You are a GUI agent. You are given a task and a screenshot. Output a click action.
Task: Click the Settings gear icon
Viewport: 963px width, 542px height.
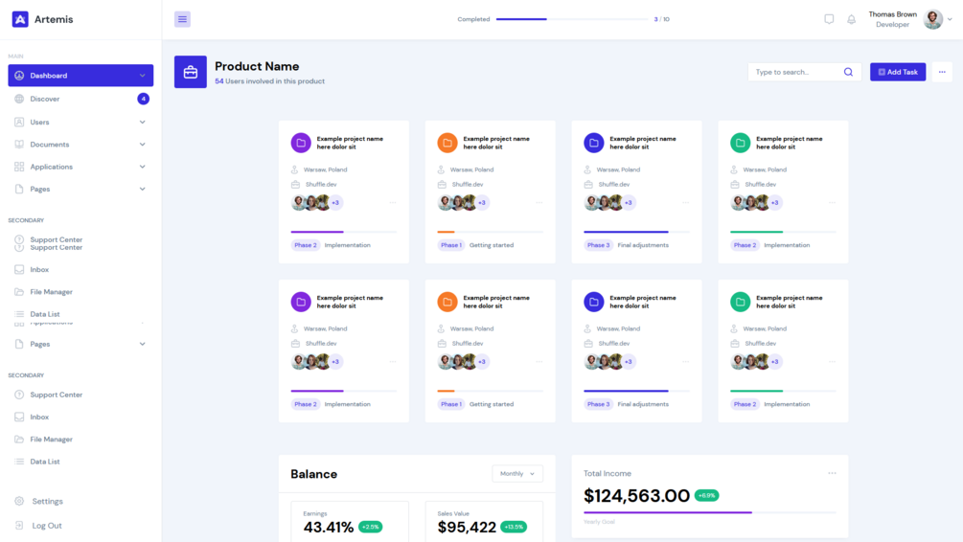click(19, 501)
